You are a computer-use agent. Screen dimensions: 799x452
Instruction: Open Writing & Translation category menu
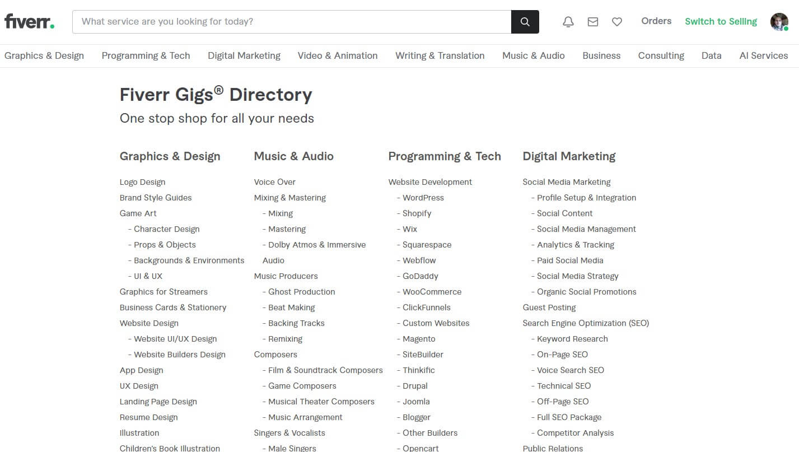pyautogui.click(x=440, y=55)
